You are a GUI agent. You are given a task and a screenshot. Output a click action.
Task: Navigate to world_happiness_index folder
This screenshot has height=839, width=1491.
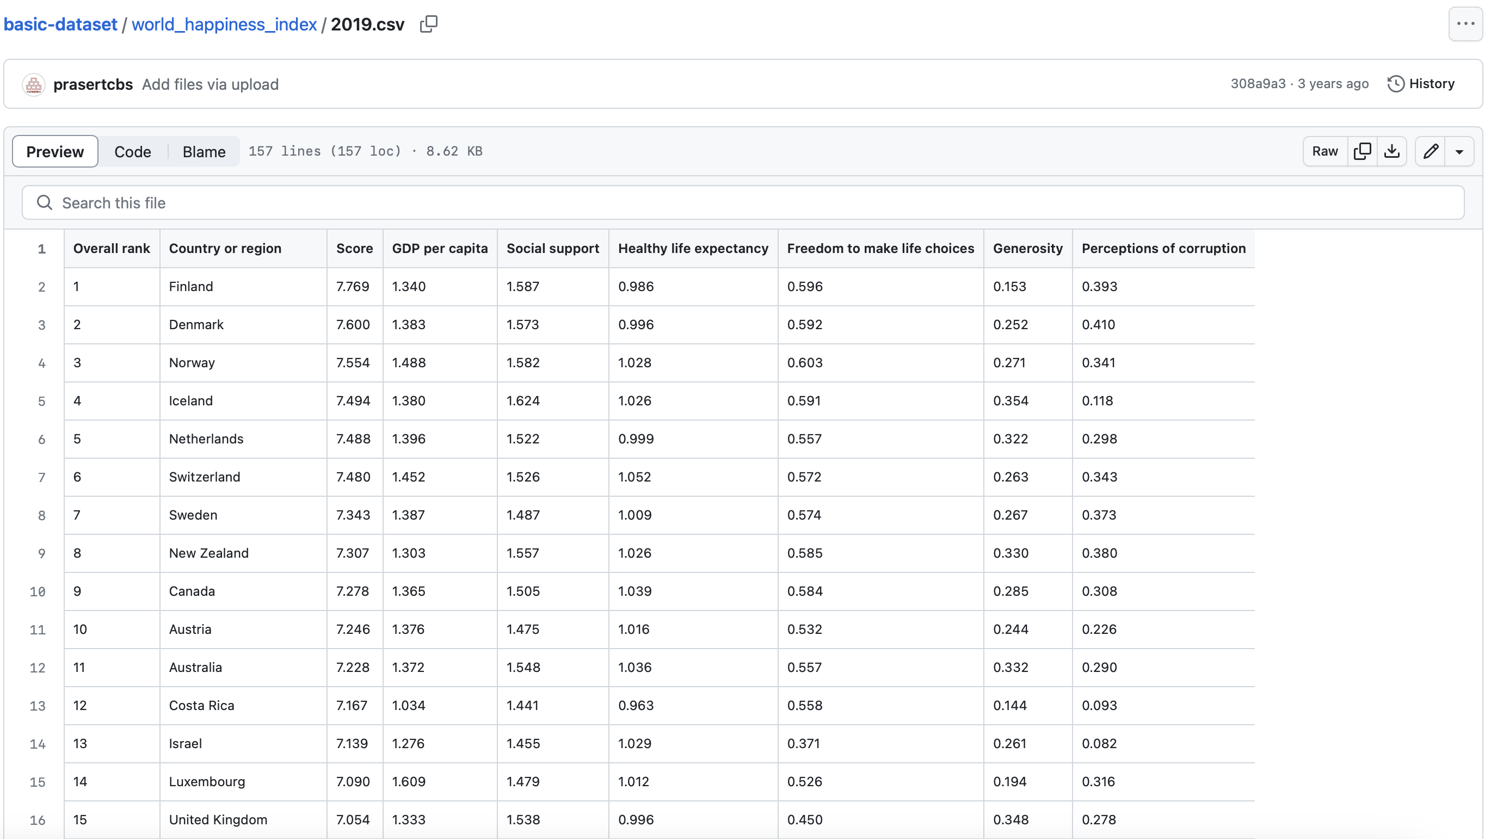224,24
